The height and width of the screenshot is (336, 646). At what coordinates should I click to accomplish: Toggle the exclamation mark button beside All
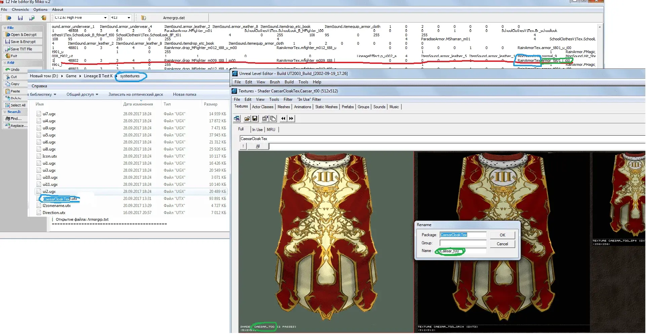(243, 146)
